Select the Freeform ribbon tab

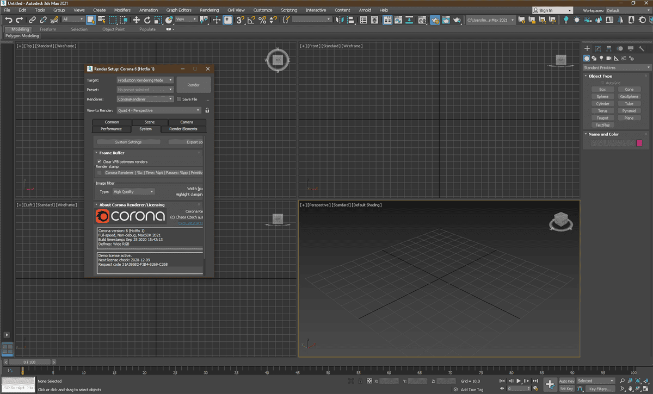tap(48, 29)
